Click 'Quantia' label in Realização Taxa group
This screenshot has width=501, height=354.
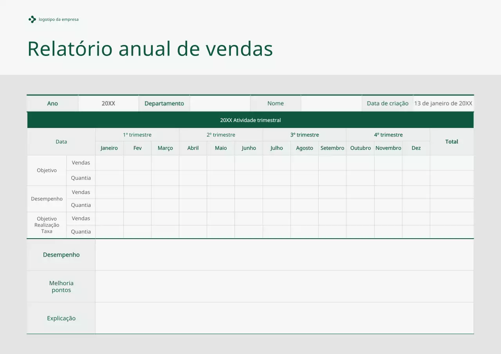coord(81,232)
